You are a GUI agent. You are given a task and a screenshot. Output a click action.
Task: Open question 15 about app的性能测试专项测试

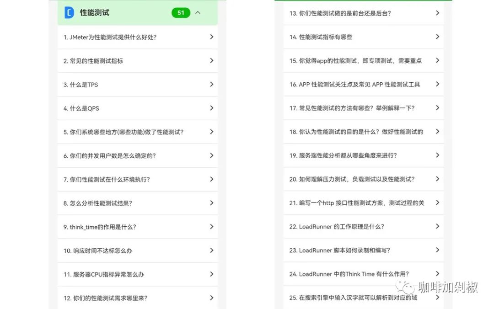(364, 60)
